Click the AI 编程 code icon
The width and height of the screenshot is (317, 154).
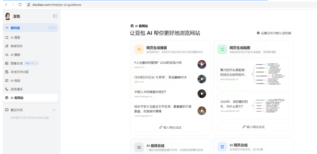click(x=7, y=55)
